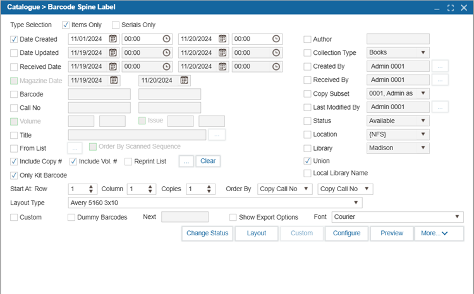Open calendar for Date Updated end date
This screenshot has height=294, width=474.
[222, 53]
